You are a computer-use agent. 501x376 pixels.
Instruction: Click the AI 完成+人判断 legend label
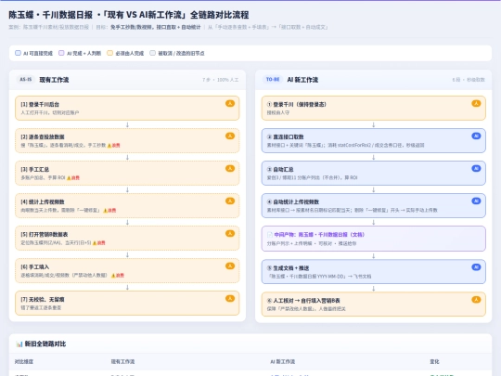point(83,54)
